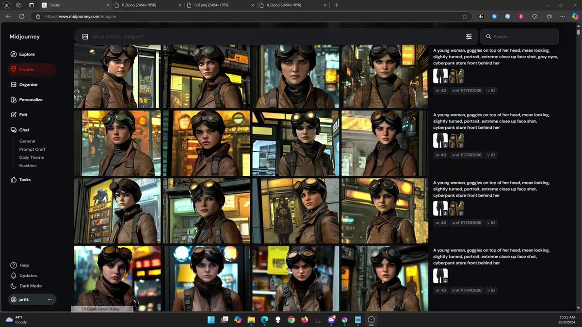Open a new browser tab
Image resolution: width=582 pixels, height=327 pixels.
pyautogui.click(x=337, y=5)
